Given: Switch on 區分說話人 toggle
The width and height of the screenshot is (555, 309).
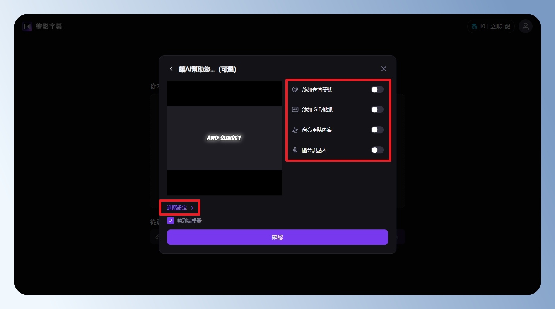Looking at the screenshot, I should tap(377, 150).
